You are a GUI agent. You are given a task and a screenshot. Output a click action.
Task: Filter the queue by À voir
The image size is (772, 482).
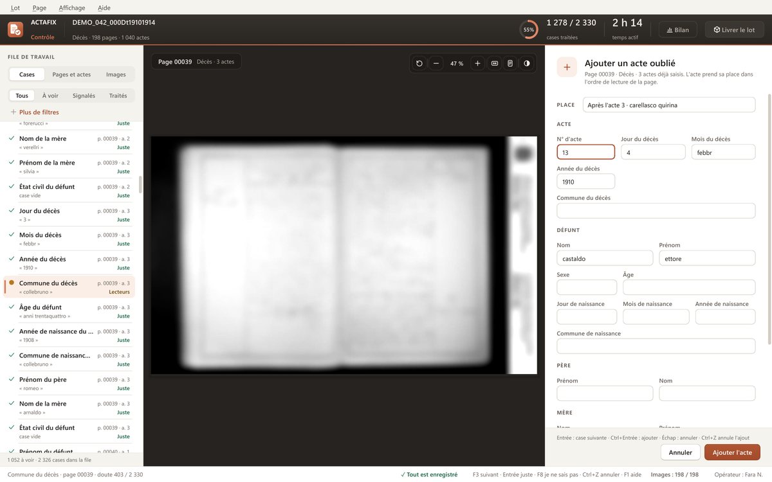point(50,96)
